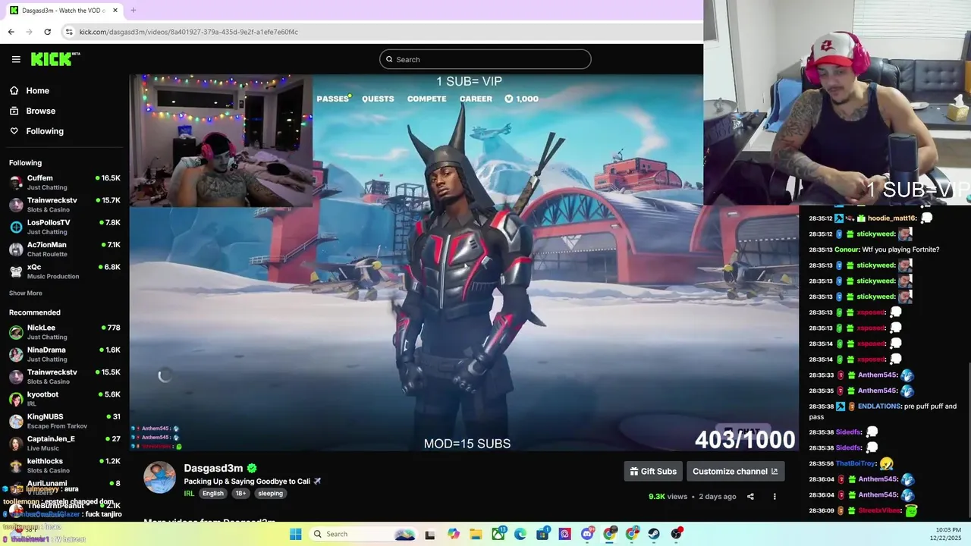Select the IRL category link
The width and height of the screenshot is (971, 546).
tap(189, 493)
